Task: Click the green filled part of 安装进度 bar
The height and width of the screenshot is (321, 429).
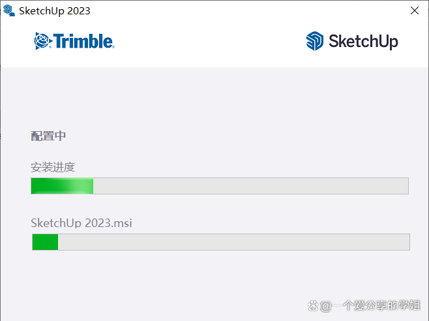Action: 62,186
